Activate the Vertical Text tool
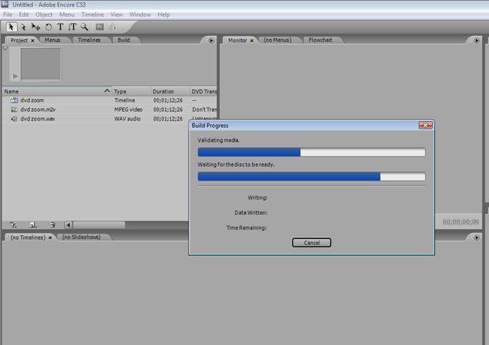The image size is (489, 345). (72, 27)
